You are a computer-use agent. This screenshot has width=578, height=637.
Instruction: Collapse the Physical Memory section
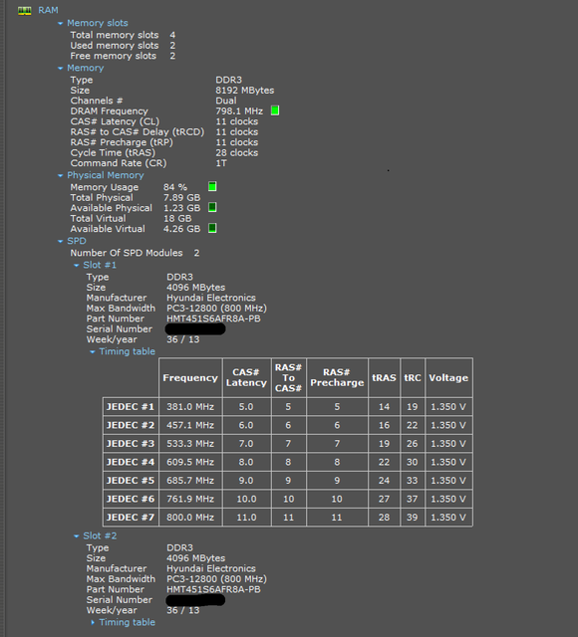pyautogui.click(x=60, y=175)
